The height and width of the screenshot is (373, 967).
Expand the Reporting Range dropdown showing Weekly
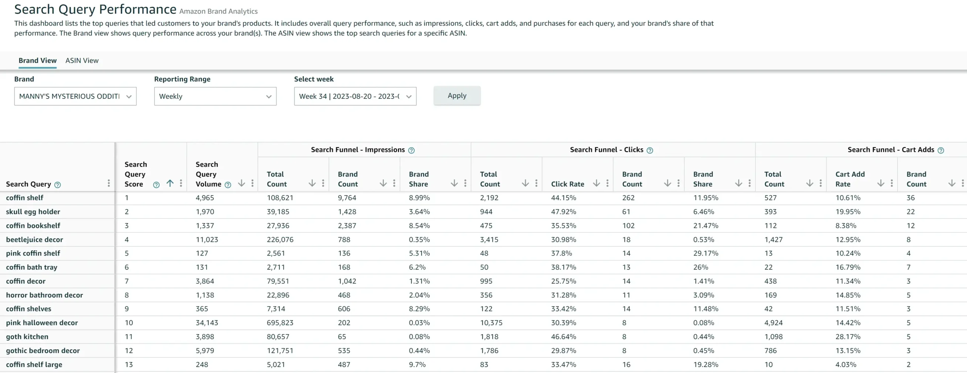(215, 96)
